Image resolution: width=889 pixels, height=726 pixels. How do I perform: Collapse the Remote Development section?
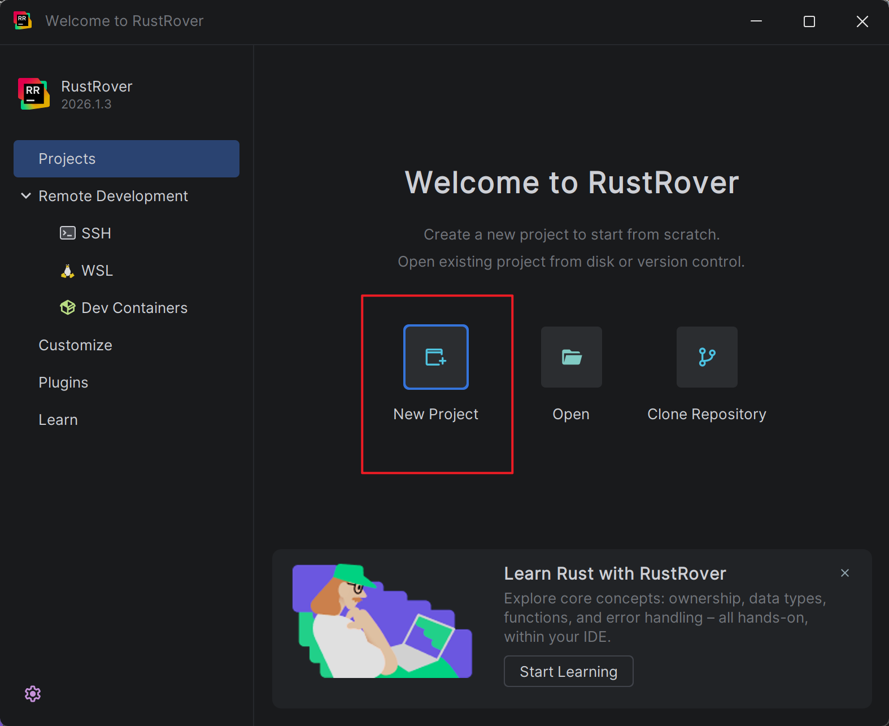[26, 196]
